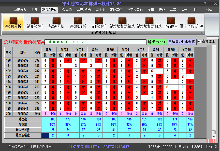This screenshot has height=151, width=220.
Task: Click the vertical scrollbar down arrow
Action: click(214, 136)
